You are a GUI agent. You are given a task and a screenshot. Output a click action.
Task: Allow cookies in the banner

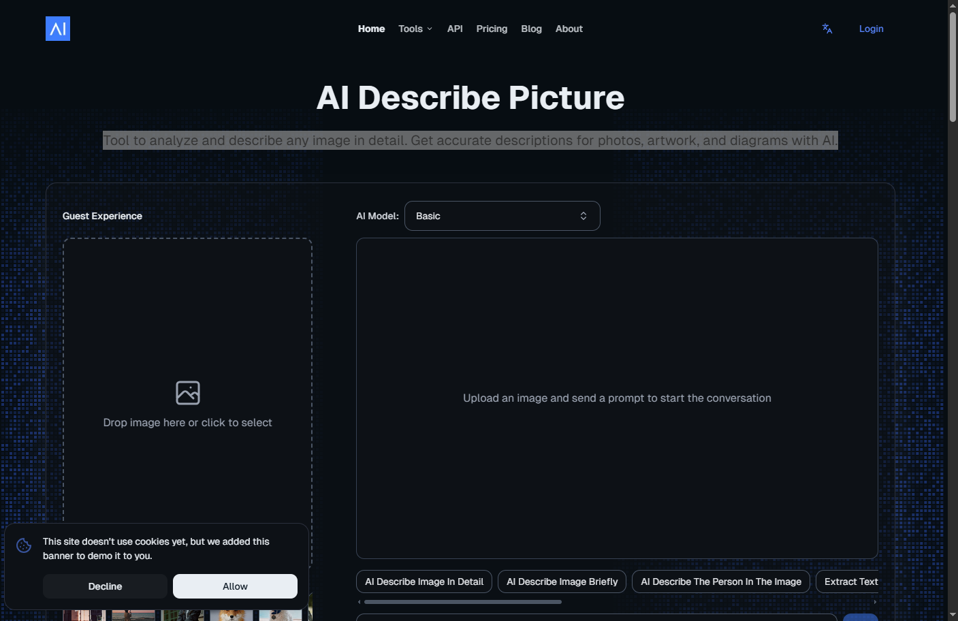(235, 586)
